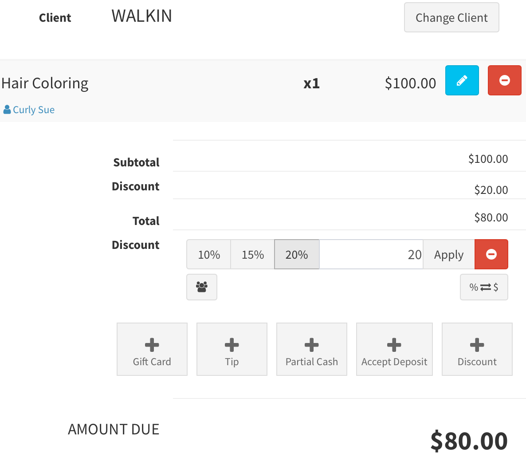This screenshot has height=469, width=526.
Task: Click the Apply discount button
Action: 448,254
